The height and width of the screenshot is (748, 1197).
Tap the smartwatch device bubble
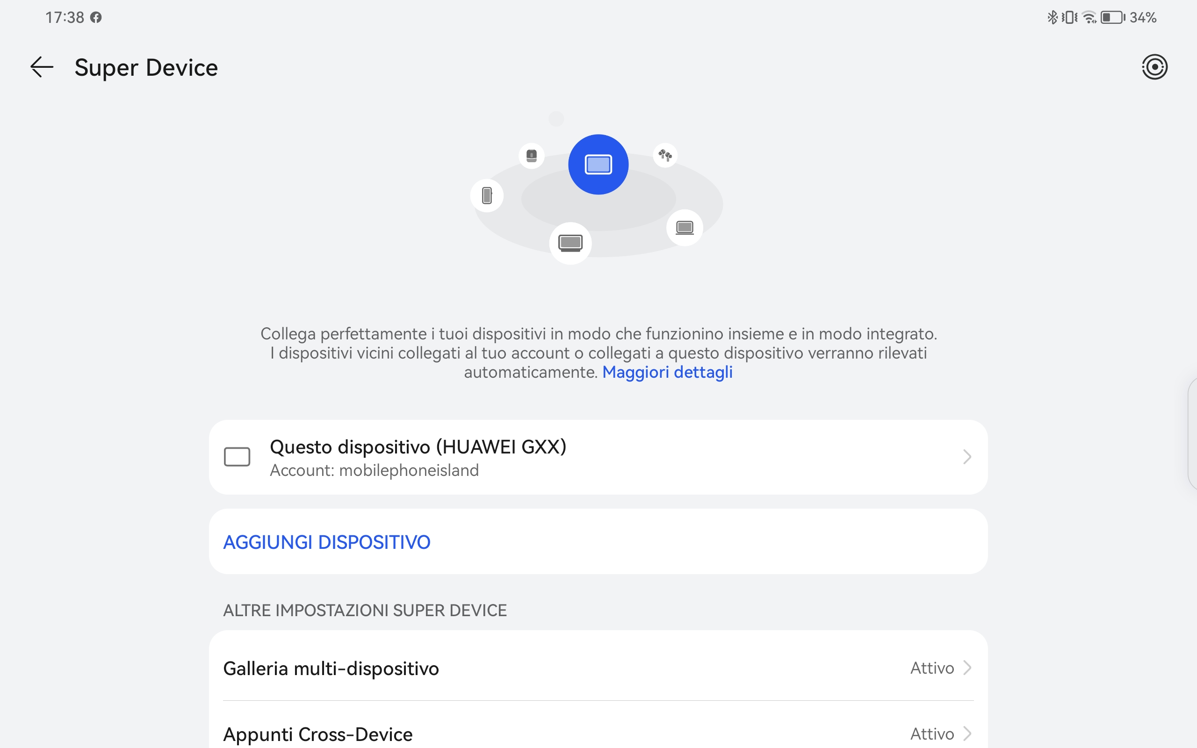point(531,156)
